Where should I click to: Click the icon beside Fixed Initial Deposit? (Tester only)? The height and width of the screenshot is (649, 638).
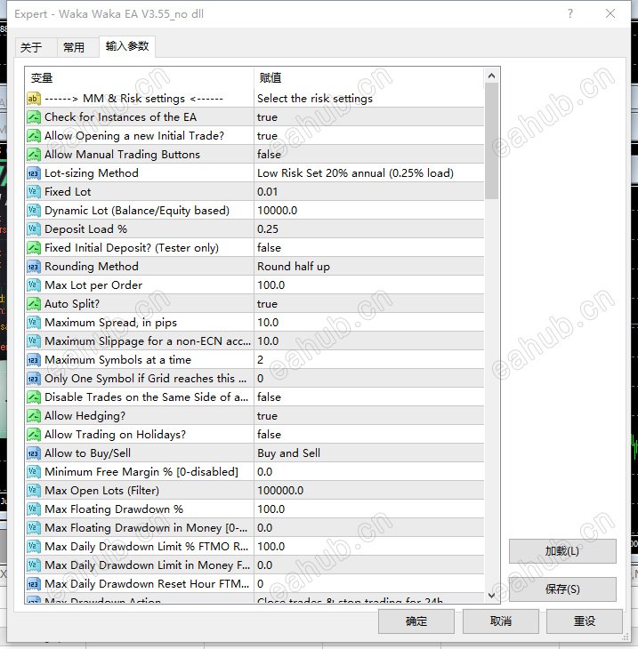[x=34, y=247]
